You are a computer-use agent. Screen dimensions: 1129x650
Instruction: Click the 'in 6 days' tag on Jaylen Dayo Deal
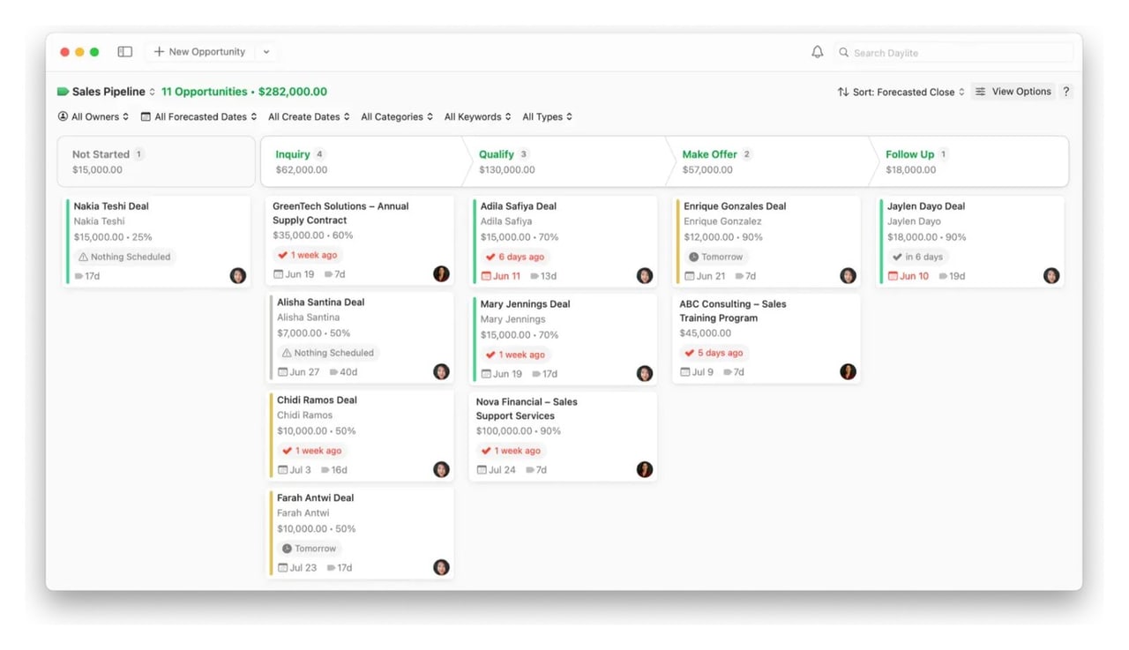918,257
